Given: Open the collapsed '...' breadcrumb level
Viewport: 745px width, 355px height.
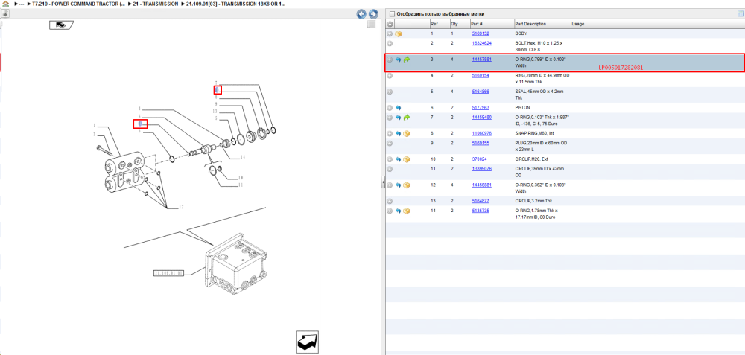Looking at the screenshot, I should [22, 4].
